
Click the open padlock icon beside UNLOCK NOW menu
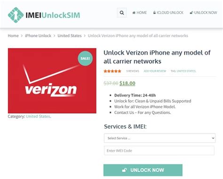(191, 13)
